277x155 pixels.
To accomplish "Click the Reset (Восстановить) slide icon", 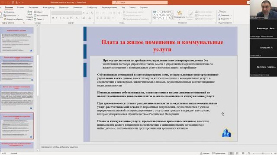I will coord(35,15).
